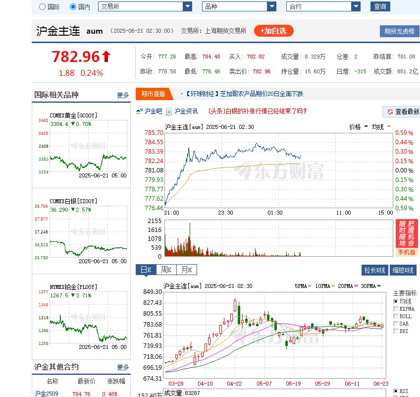Click the COMEX黄金 green down triangle

(73, 123)
